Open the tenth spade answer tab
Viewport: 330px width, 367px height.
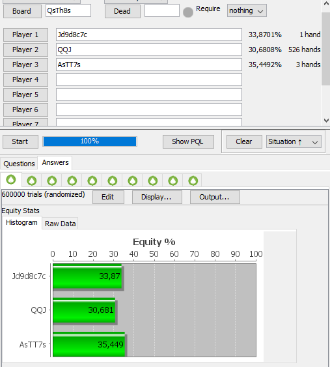tap(193, 181)
